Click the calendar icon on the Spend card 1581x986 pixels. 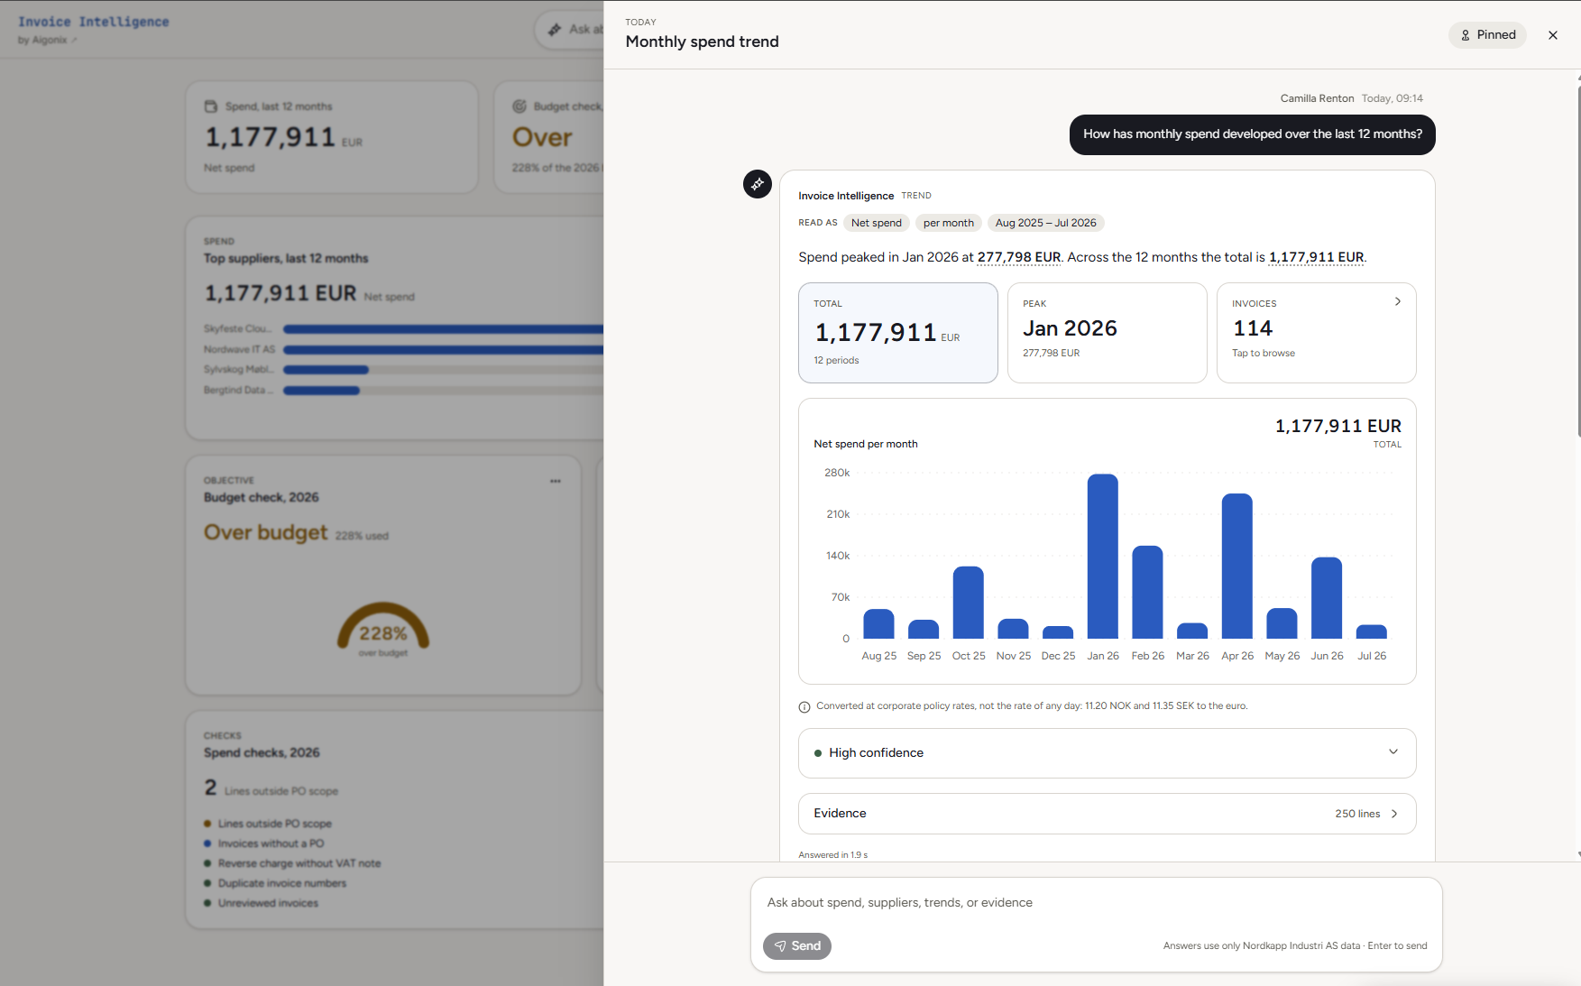pos(211,106)
